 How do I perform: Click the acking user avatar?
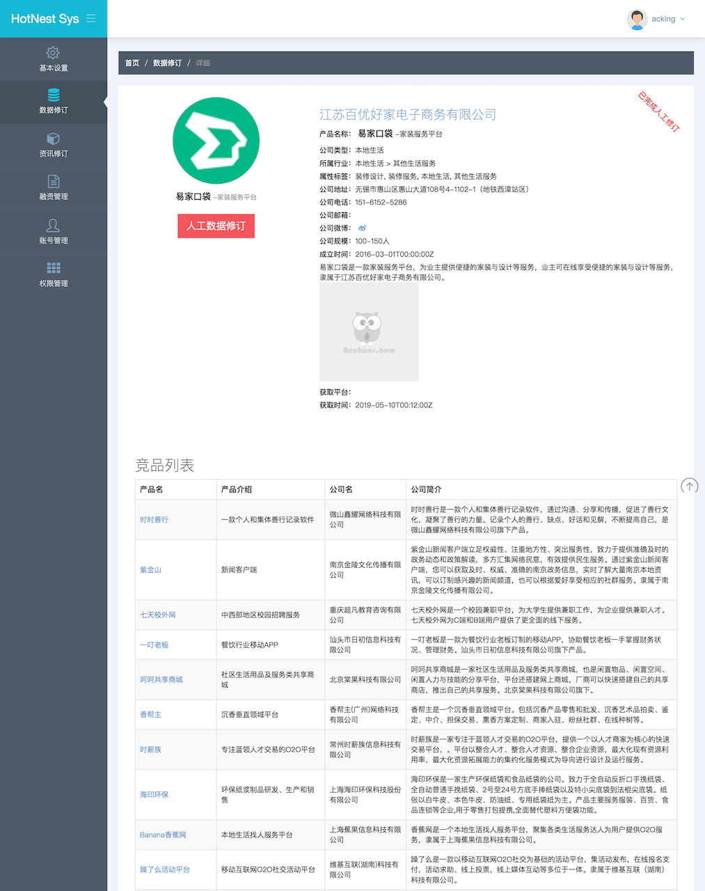tap(637, 19)
